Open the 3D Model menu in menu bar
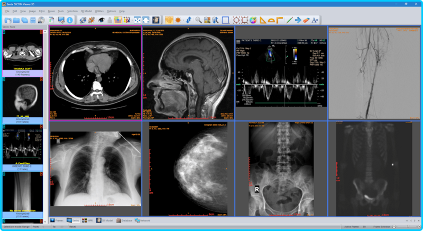Image resolution: width=423 pixels, height=231 pixels. click(x=86, y=11)
